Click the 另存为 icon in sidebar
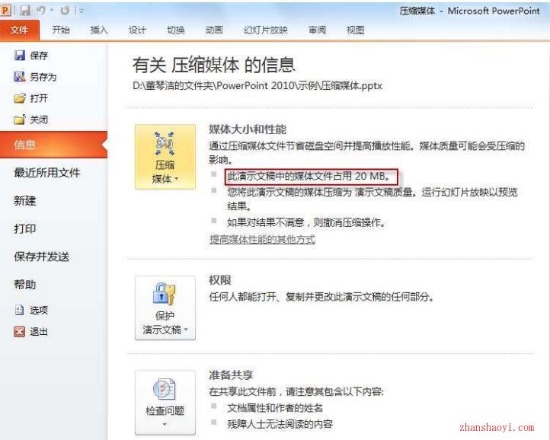 click(x=19, y=77)
